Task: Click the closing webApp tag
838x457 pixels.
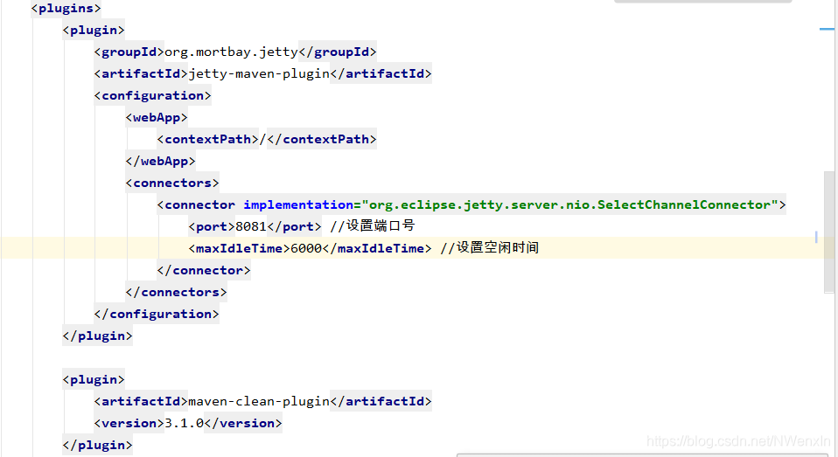Action: point(160,162)
